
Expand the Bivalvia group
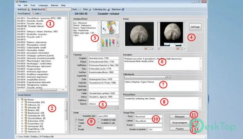(22, 110)
